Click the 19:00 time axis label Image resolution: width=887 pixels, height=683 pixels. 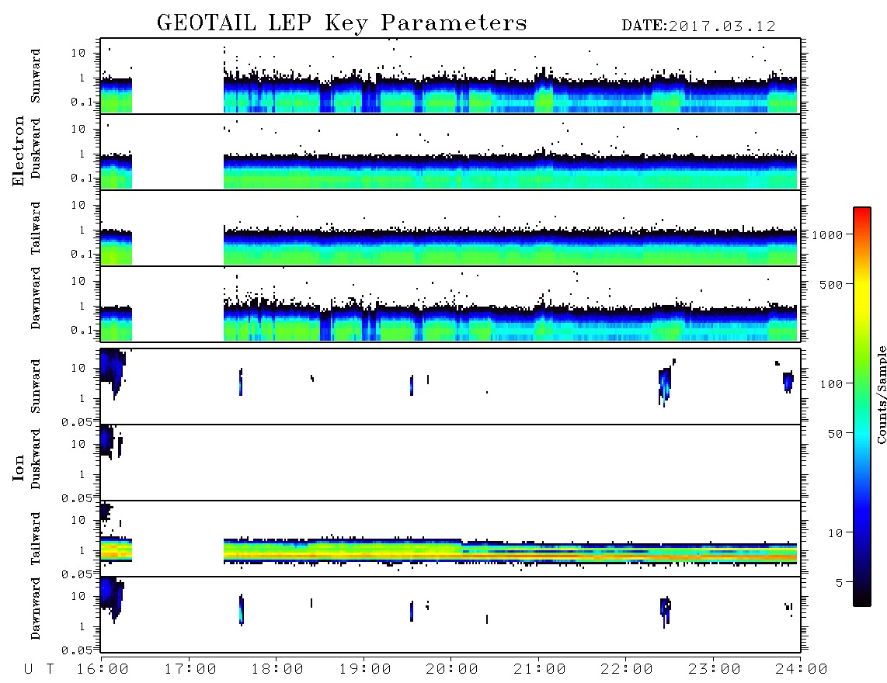pos(365,670)
